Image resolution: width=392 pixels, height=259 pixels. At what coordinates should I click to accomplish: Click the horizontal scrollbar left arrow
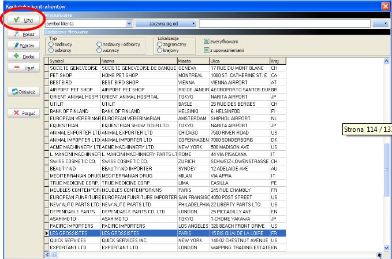[47, 255]
